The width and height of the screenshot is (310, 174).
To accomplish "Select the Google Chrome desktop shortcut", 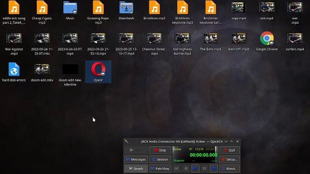I will [267, 41].
